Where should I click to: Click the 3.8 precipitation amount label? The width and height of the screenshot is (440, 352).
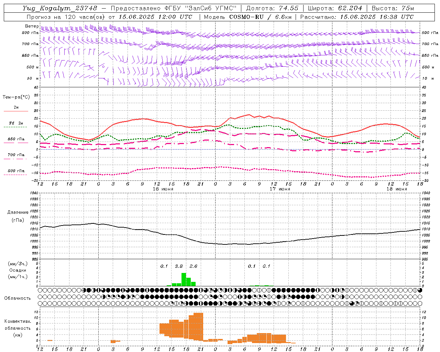tap(179, 266)
